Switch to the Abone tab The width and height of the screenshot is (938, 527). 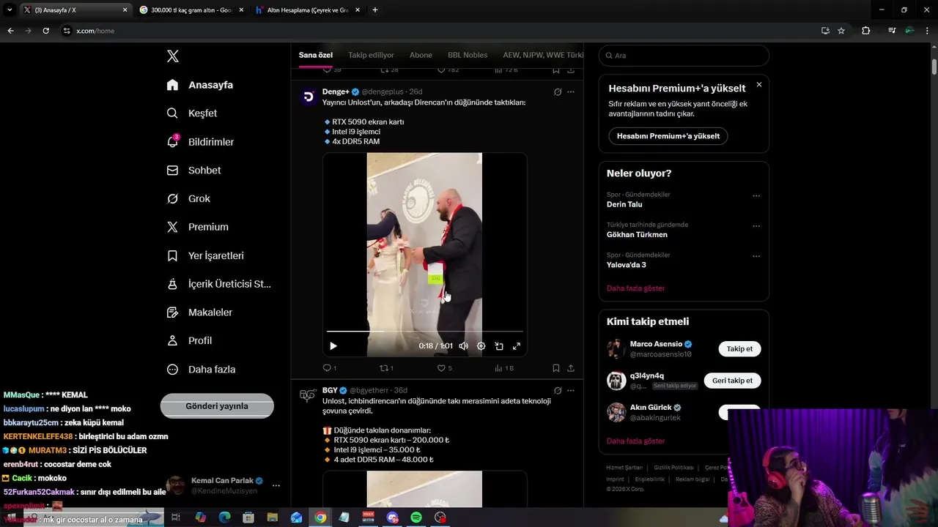tap(421, 55)
